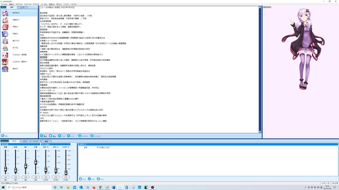
Task: Click the taskbar search box
Action: (29, 188)
